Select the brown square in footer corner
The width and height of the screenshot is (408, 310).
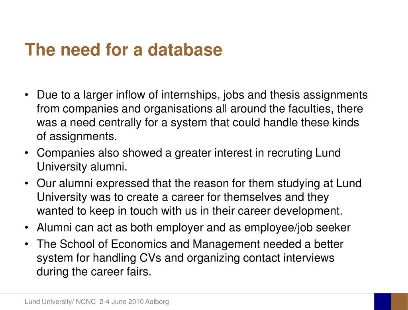click(399, 301)
